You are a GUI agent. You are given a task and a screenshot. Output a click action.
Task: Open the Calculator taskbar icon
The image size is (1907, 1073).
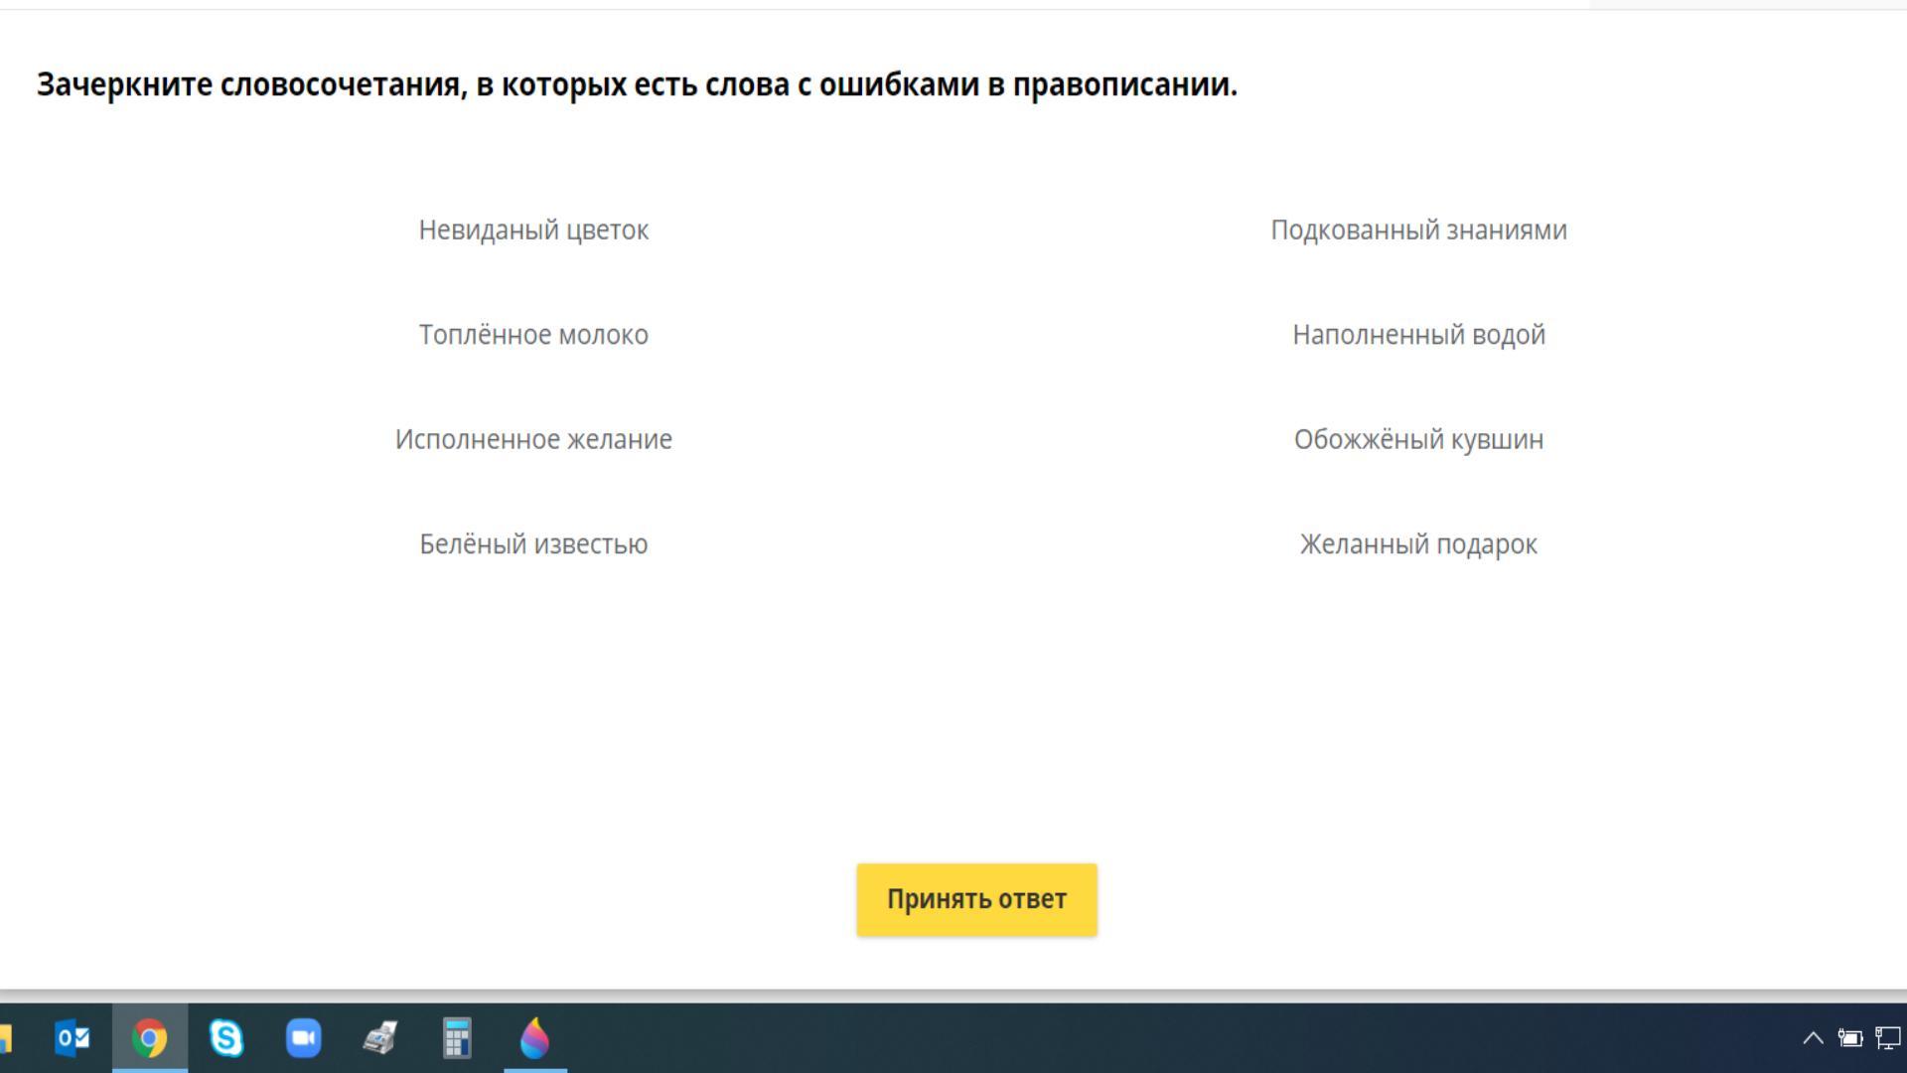[x=457, y=1038]
